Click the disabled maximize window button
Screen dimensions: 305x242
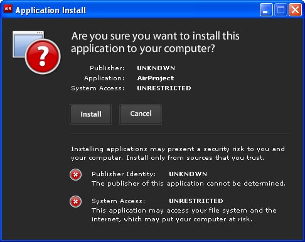click(281, 9)
